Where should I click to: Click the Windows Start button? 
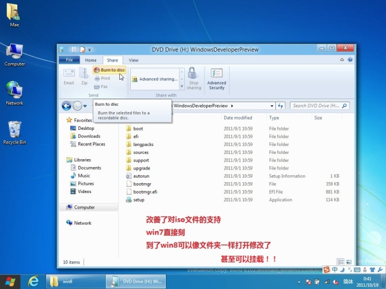pos(10,282)
